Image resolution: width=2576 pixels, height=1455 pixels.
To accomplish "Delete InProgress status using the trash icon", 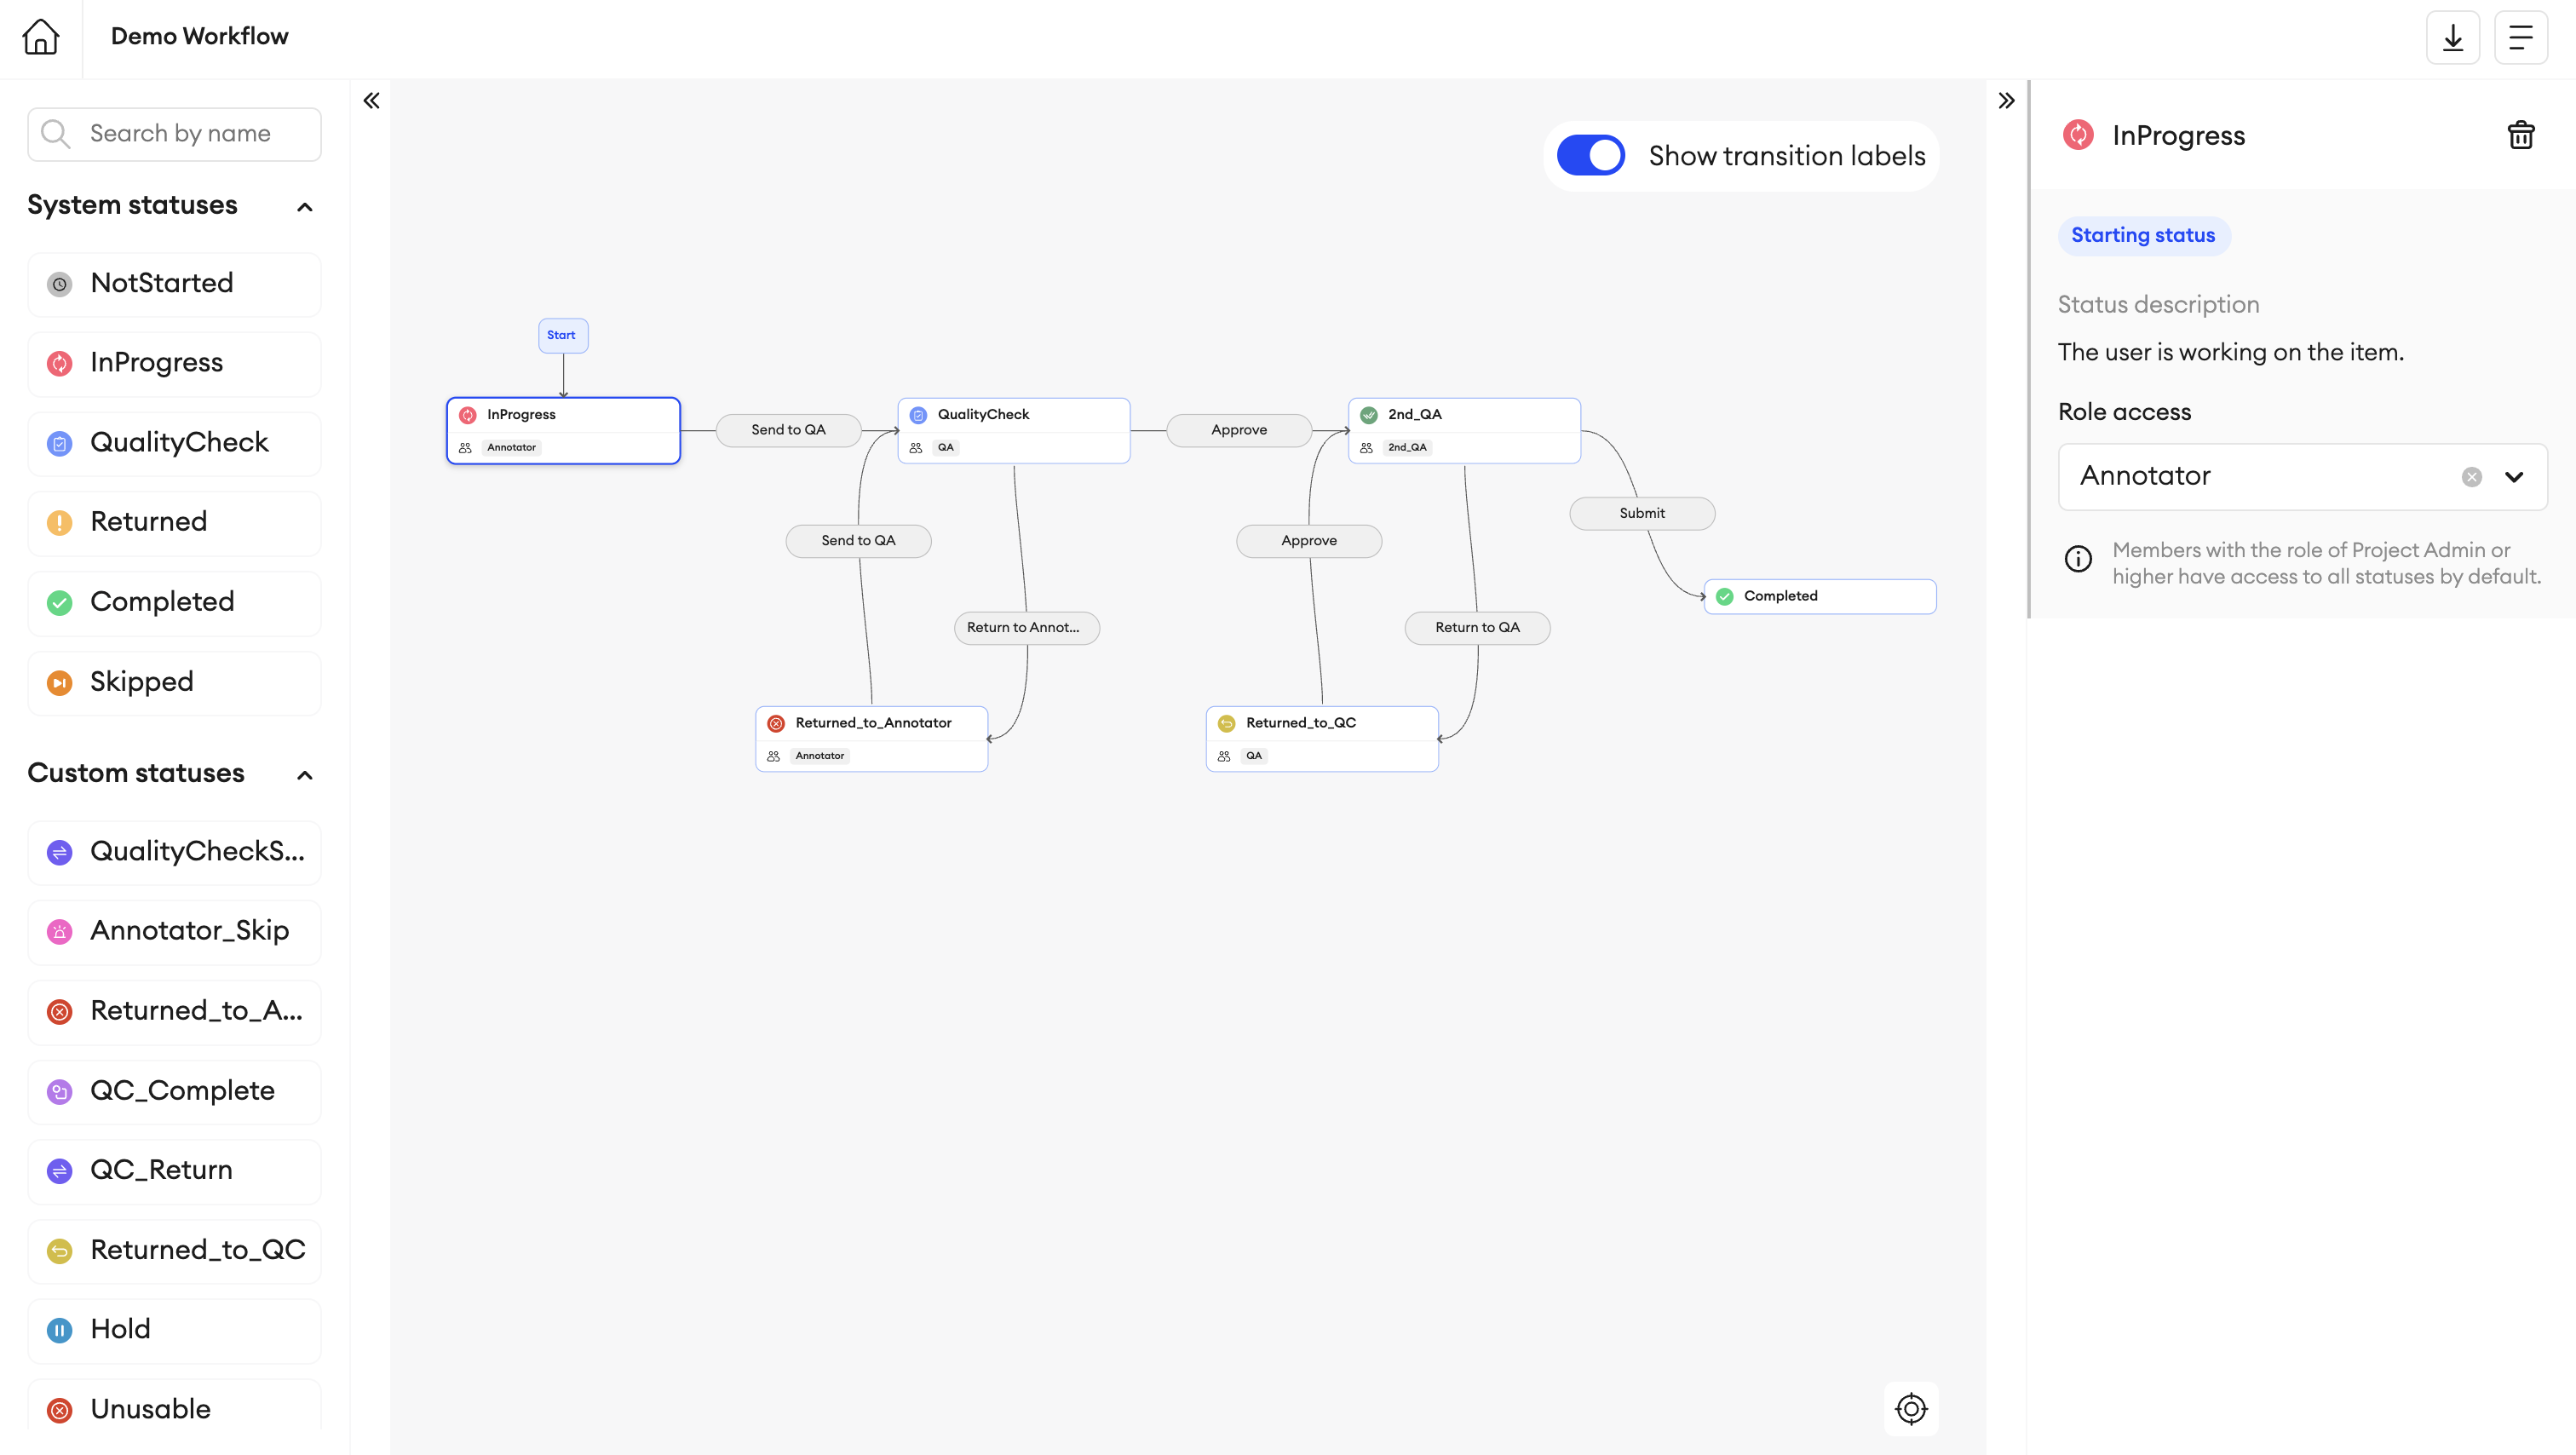I will [x=2520, y=134].
